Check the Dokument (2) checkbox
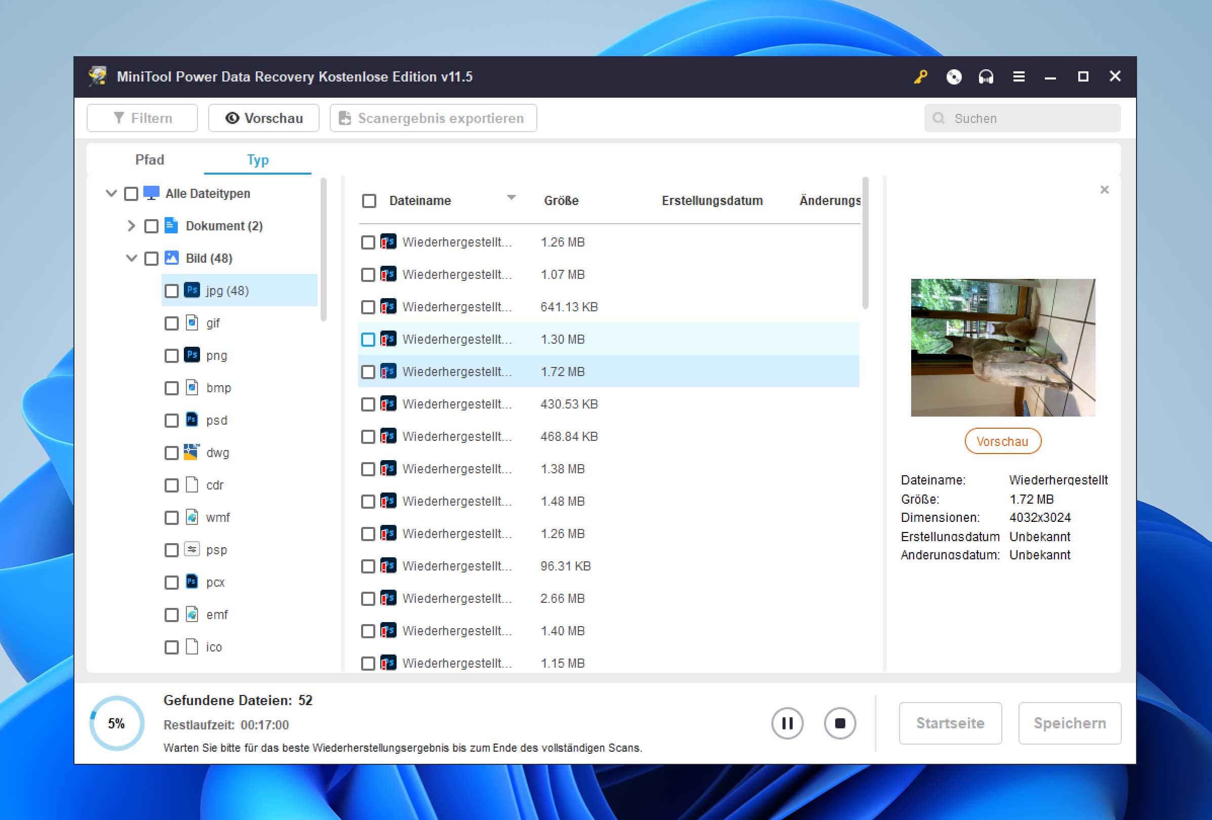Screen dimensions: 1212x820 point(151,226)
